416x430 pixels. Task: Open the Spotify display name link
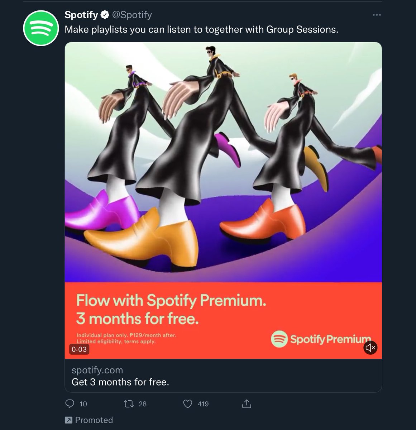[x=81, y=15]
